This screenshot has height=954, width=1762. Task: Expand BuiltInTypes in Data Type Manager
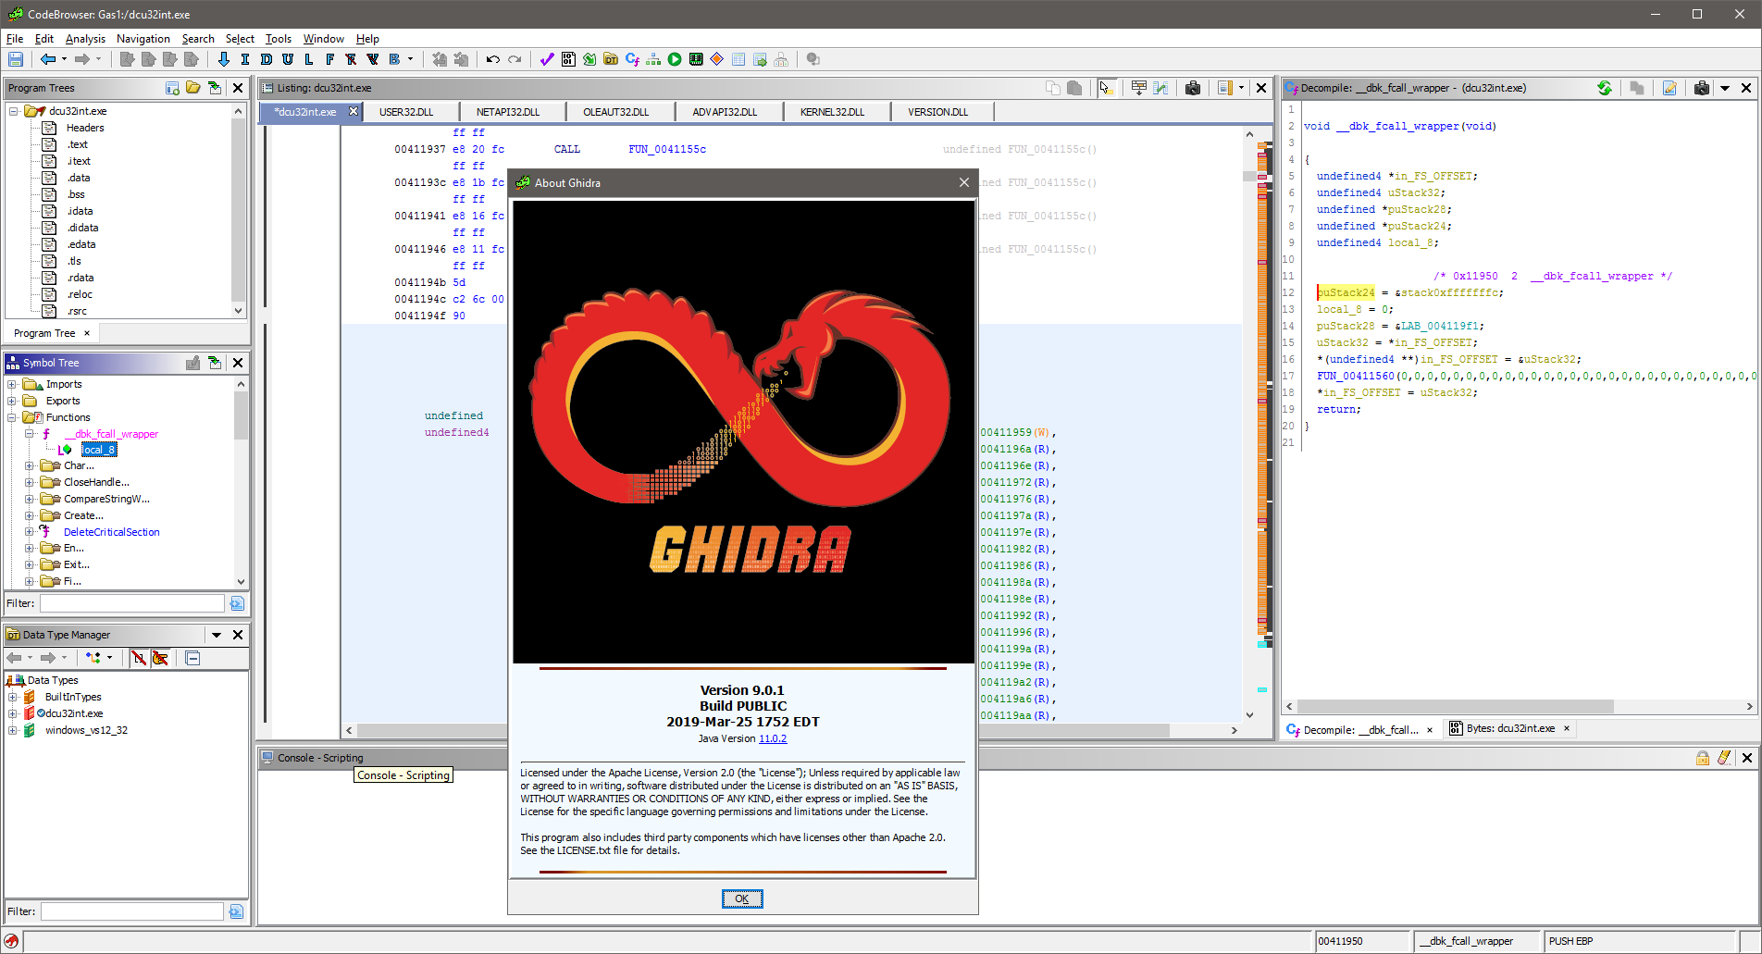pyautogui.click(x=12, y=697)
